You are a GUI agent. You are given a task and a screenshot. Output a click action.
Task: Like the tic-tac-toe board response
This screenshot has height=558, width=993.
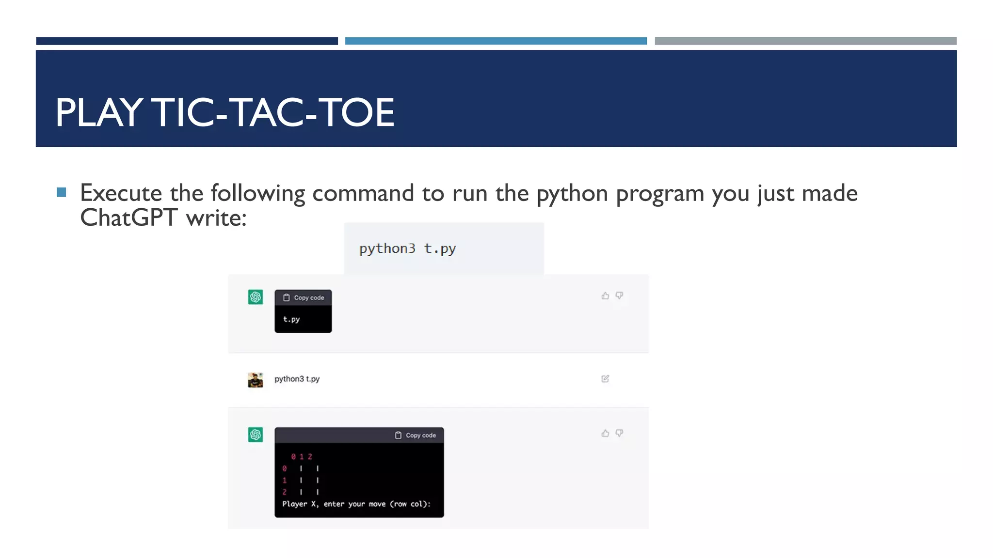[605, 433]
